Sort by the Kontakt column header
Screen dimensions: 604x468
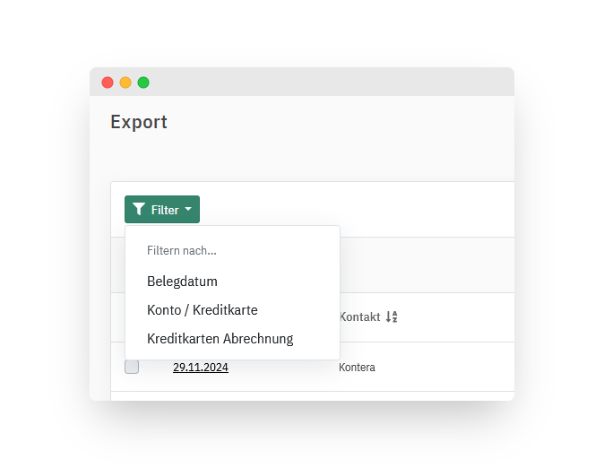(x=359, y=316)
